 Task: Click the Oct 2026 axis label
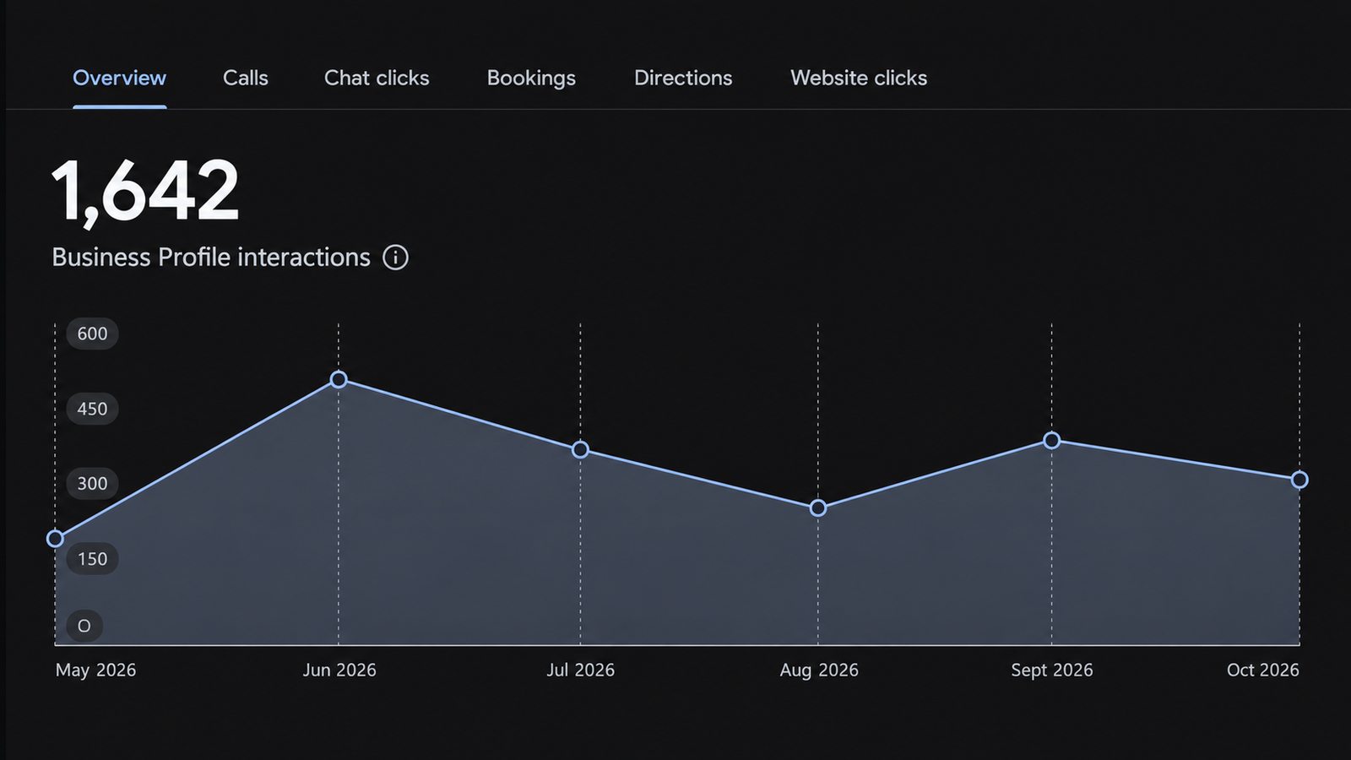coord(1263,670)
